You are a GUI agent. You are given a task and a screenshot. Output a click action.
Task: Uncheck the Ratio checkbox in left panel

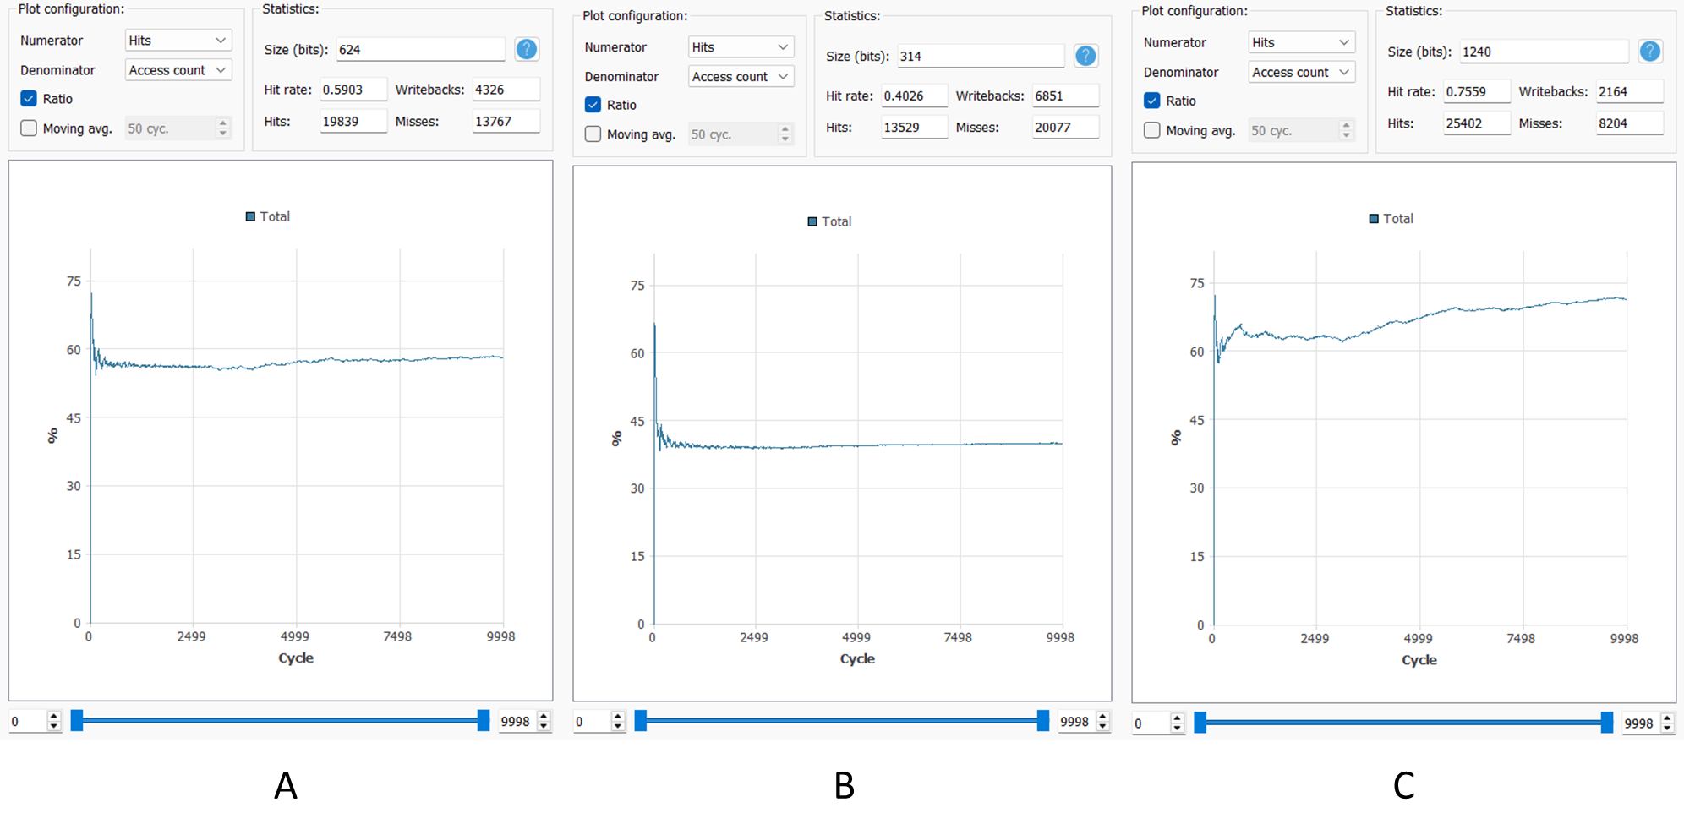point(29,99)
